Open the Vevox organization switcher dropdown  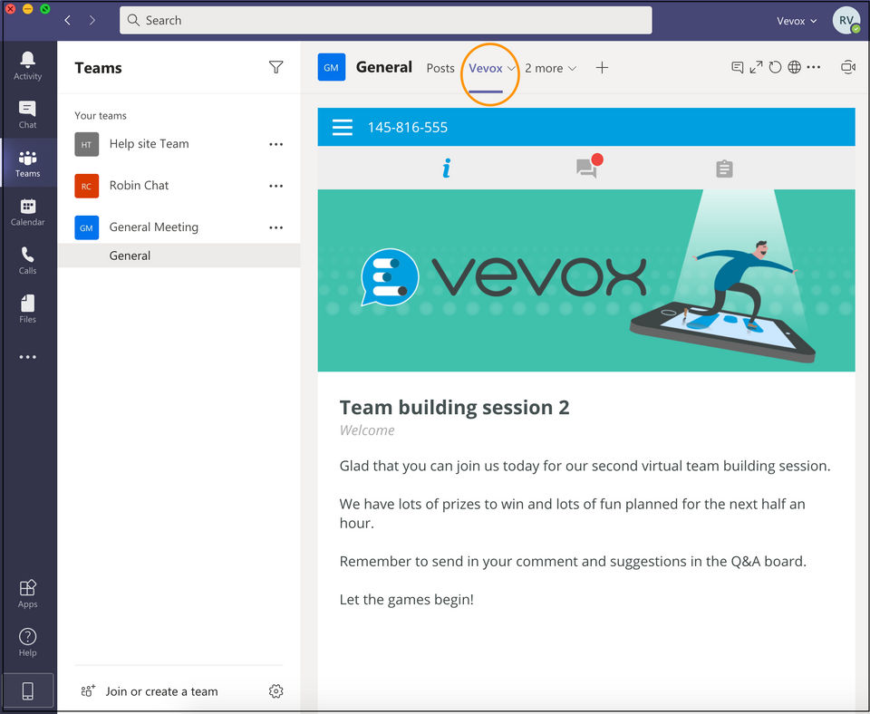pyautogui.click(x=797, y=21)
